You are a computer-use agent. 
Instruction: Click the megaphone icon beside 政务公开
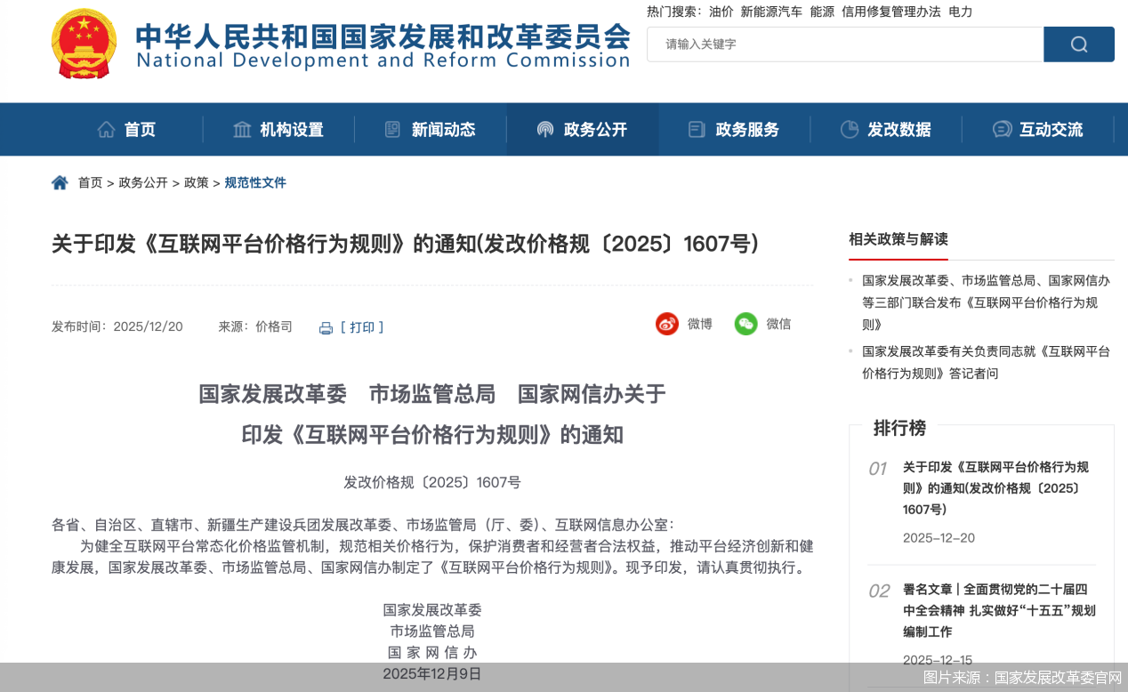tap(545, 129)
